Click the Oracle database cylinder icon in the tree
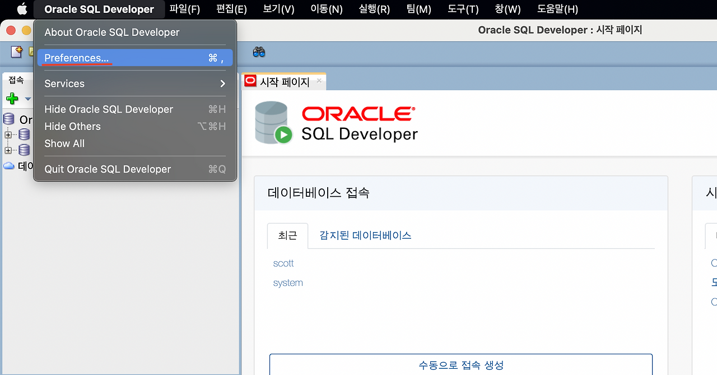717x375 pixels. (x=8, y=119)
